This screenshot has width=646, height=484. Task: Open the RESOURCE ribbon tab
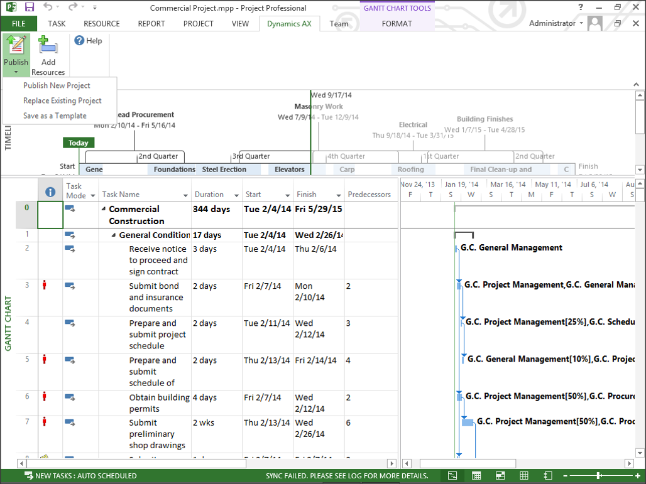(x=101, y=24)
